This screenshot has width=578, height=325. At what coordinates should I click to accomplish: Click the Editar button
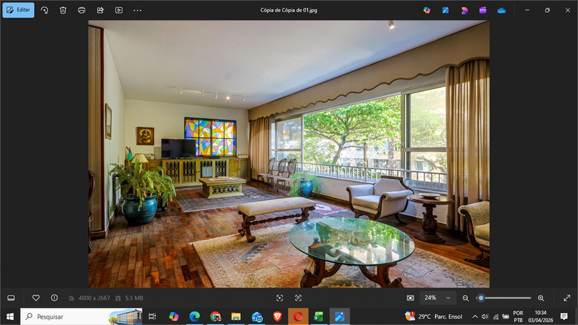18,10
